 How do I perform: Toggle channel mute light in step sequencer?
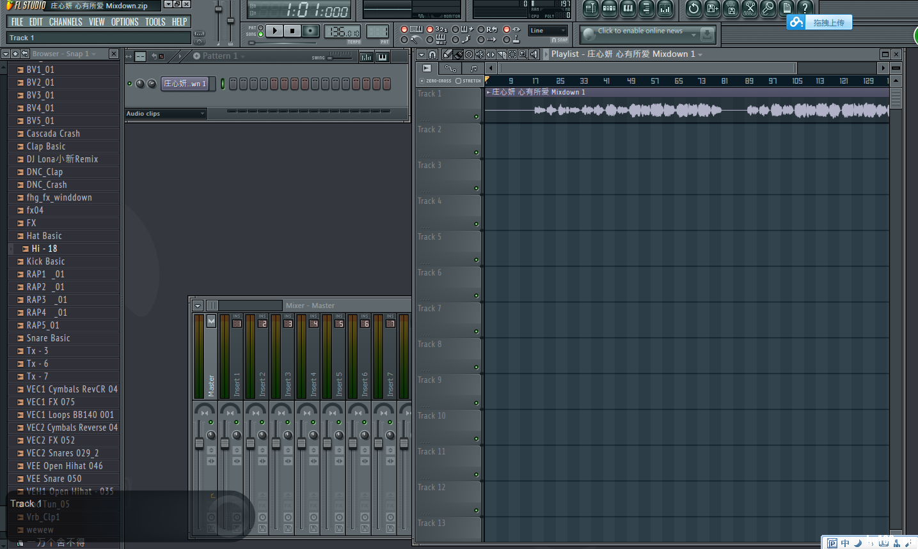point(130,84)
